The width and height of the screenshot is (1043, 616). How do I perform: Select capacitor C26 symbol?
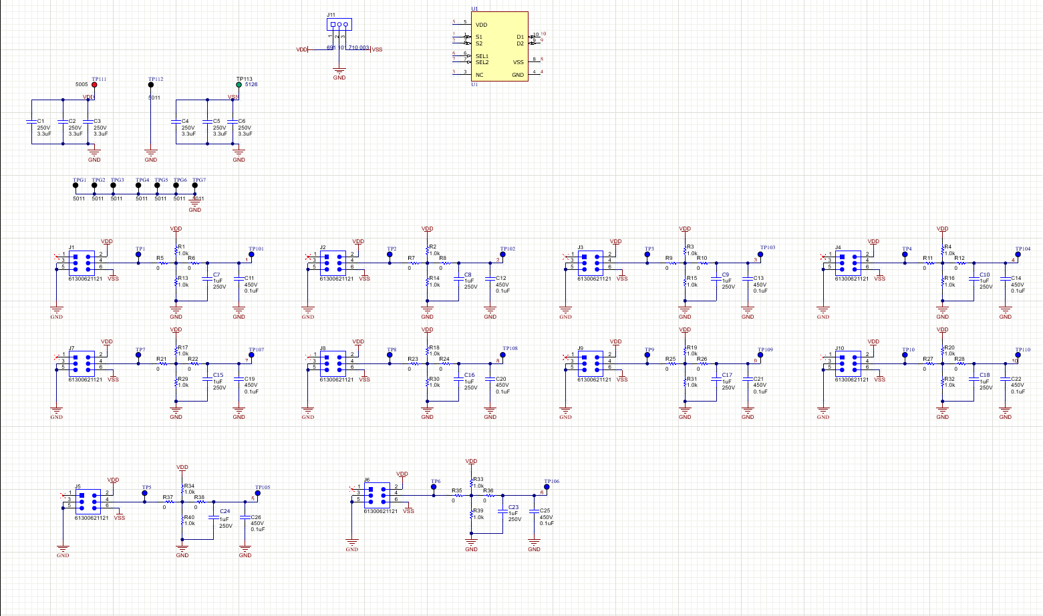245,517
